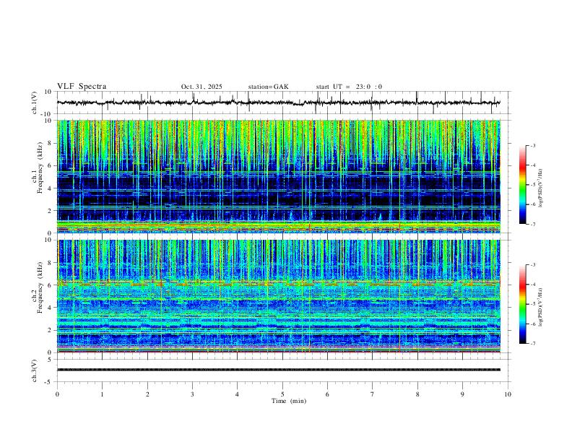Viewport: 572px width, 442px height.
Task: Click time axis tick label "3"
Action: click(x=192, y=394)
